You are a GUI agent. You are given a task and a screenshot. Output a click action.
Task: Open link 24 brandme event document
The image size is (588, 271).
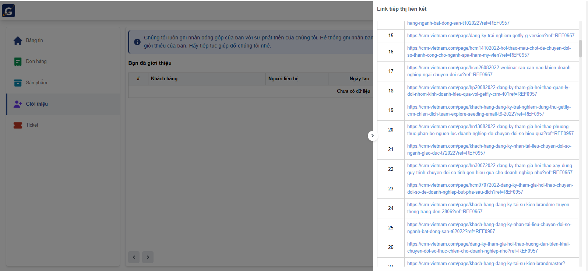(x=489, y=208)
